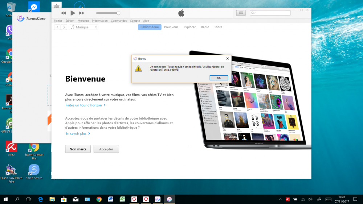
Task: Go forward with the right navigation arrow
Action: tap(64, 27)
